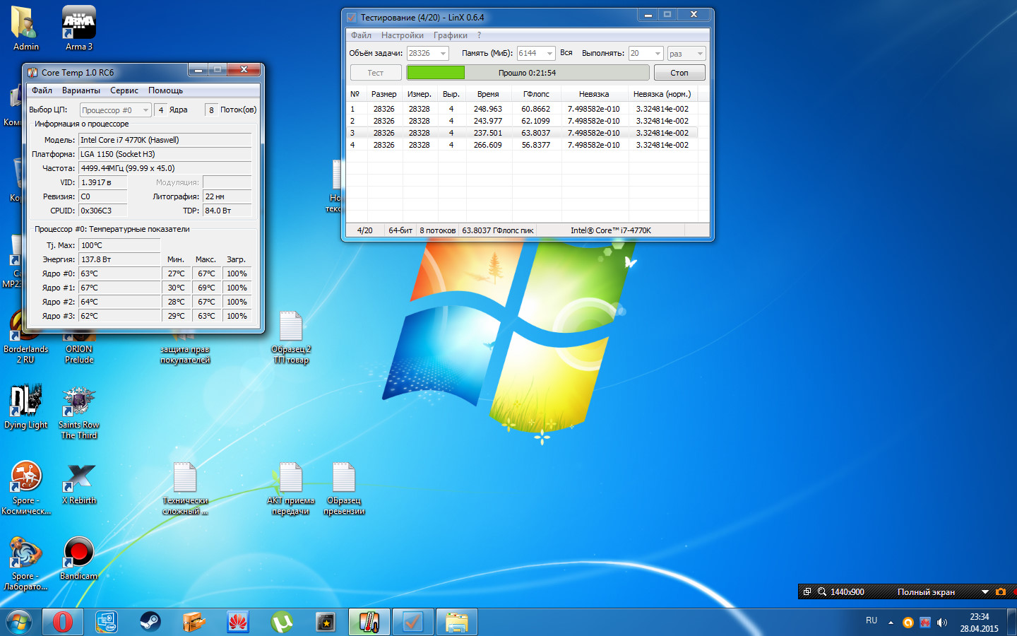
Task: Click the orange Avast tray icon
Action: [908, 623]
